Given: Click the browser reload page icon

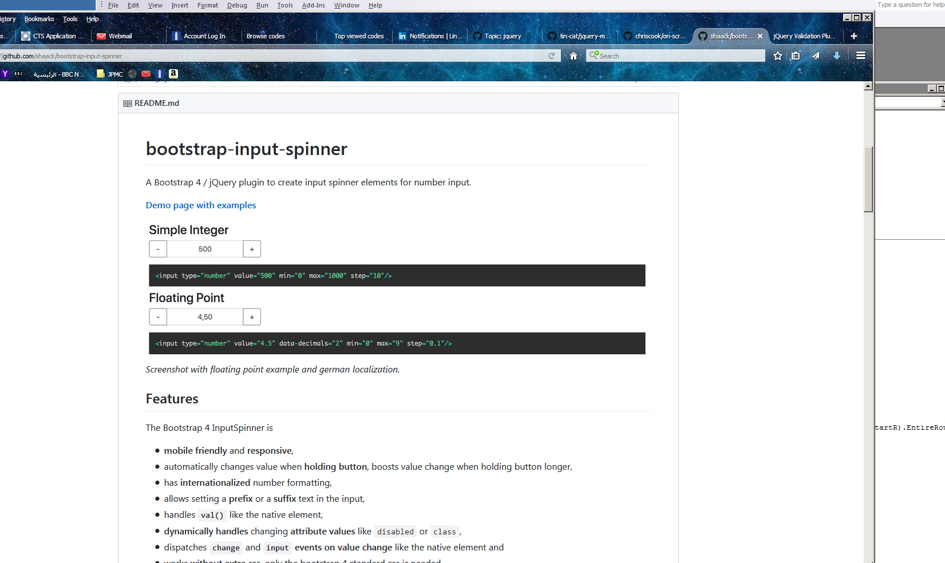Looking at the screenshot, I should click(551, 55).
